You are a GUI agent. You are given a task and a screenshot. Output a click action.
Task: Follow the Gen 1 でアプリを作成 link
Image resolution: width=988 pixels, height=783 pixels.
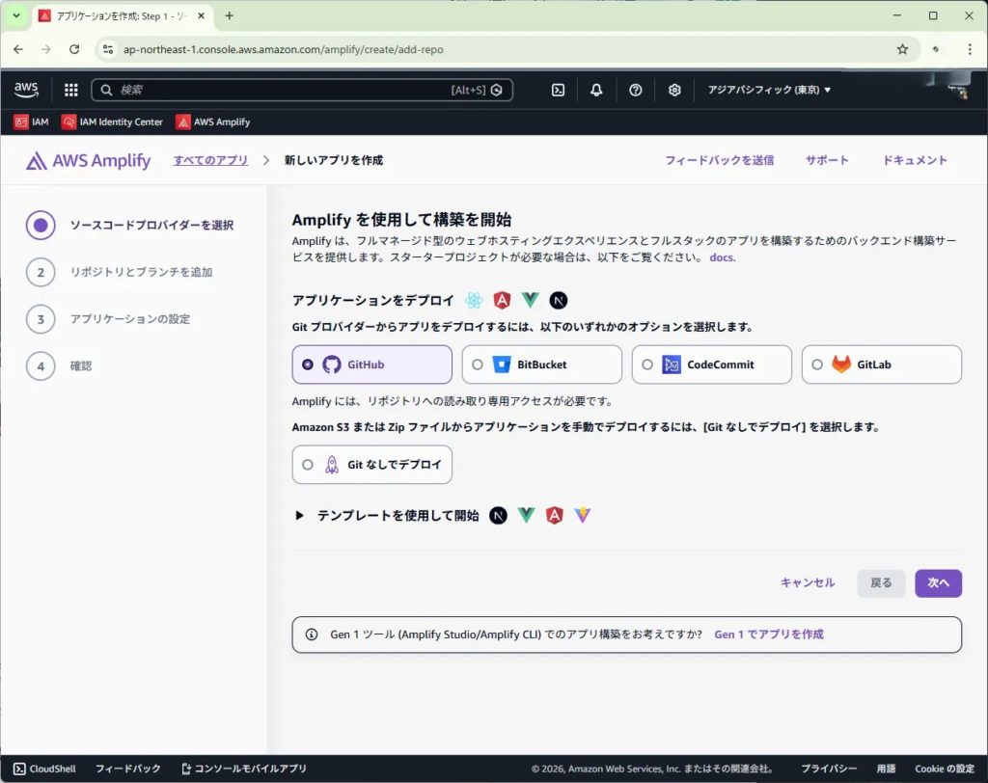tap(768, 634)
